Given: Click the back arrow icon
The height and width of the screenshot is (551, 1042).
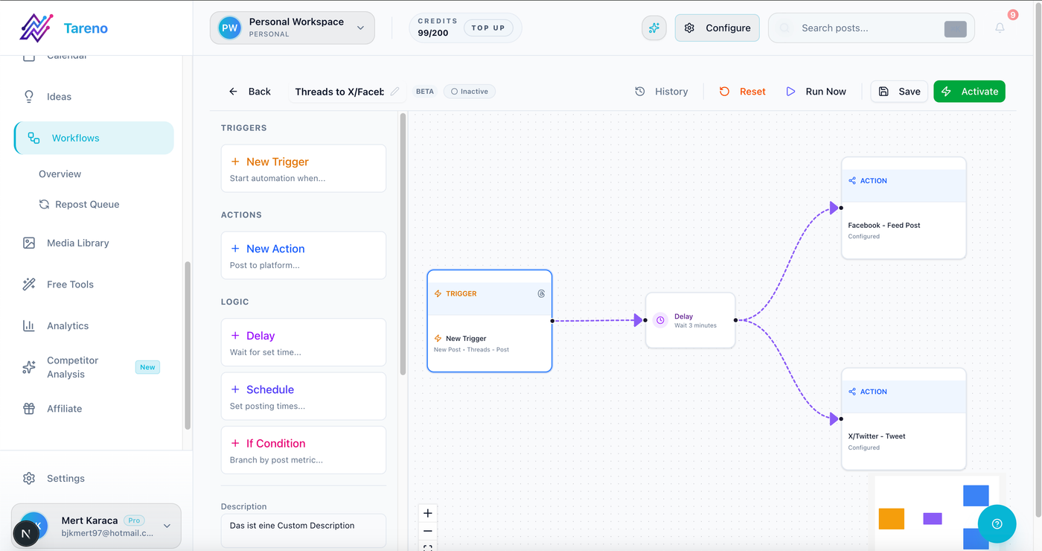Looking at the screenshot, I should click(233, 92).
